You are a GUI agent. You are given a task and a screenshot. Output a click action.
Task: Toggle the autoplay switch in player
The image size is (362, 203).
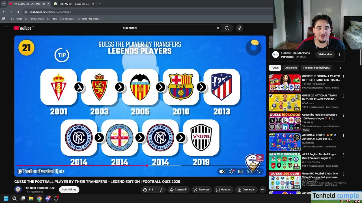[x=222, y=171]
